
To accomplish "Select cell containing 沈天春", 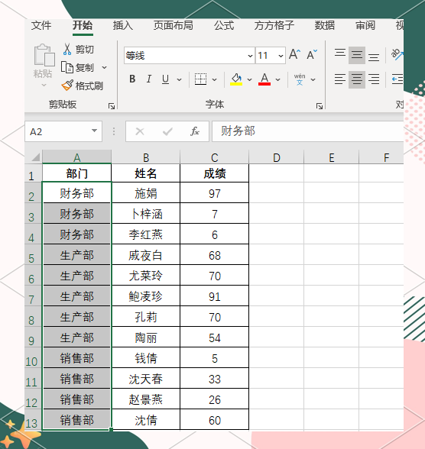I will coord(146,379).
